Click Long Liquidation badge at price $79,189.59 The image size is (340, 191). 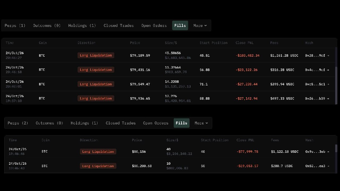(x=96, y=55)
